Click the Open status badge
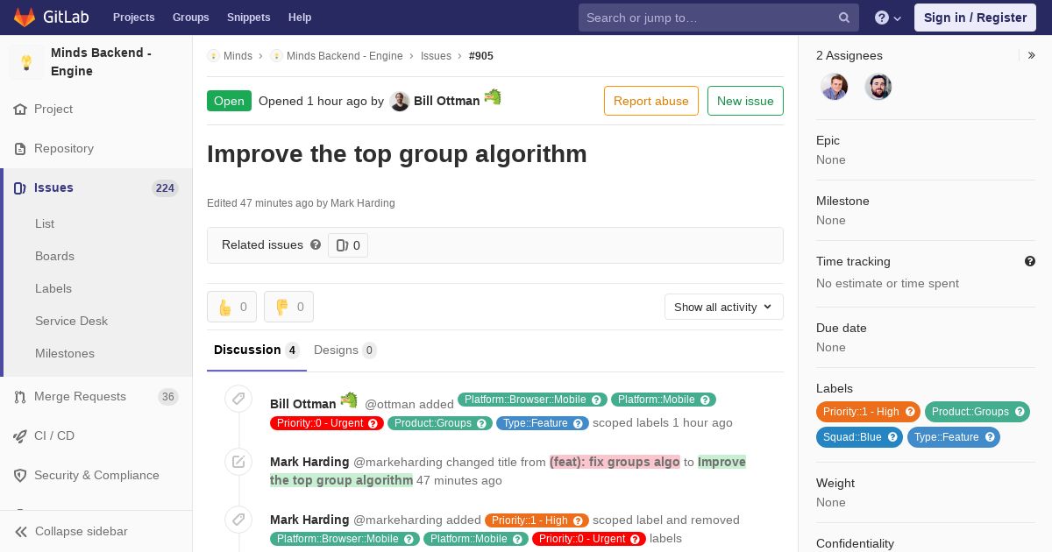 coord(229,101)
